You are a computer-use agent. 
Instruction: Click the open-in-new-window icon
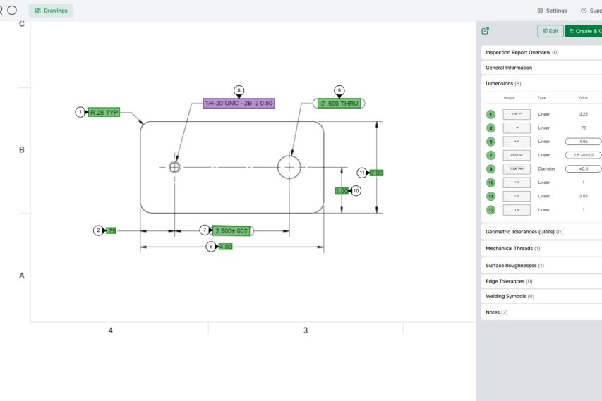click(x=485, y=31)
